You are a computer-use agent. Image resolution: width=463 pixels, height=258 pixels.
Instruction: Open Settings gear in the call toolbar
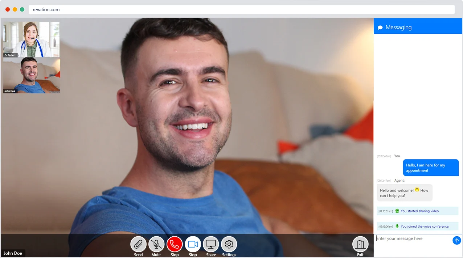229,245
